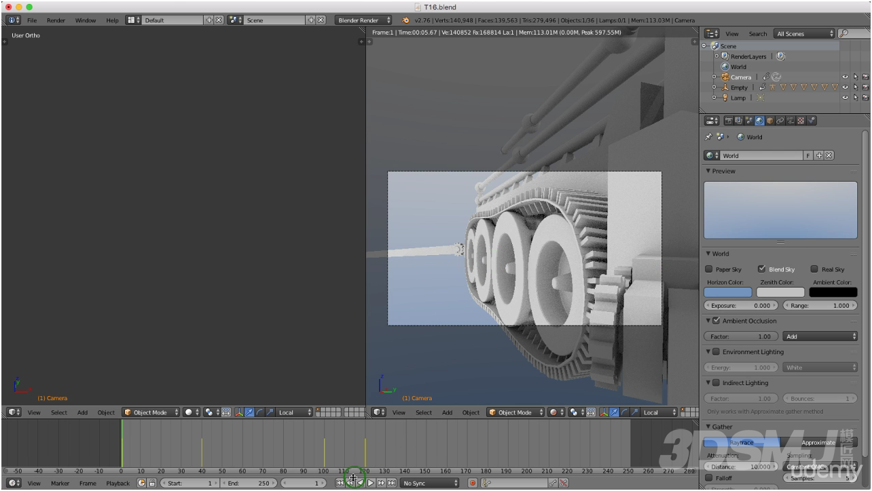Open the Scene properties tab icon
872x491 pixels.
click(x=749, y=121)
